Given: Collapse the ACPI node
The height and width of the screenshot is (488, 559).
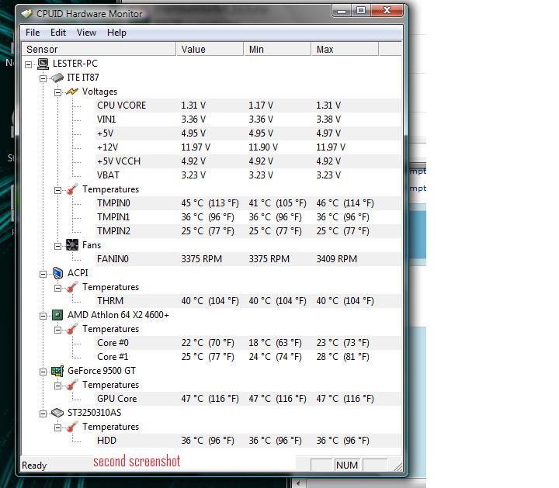Looking at the screenshot, I should 43,274.
